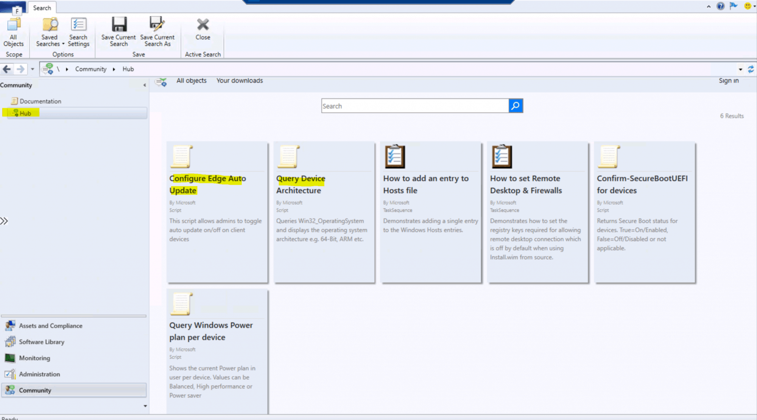Click the Monitoring workspace icon
This screenshot has width=757, height=420.
pos(10,358)
